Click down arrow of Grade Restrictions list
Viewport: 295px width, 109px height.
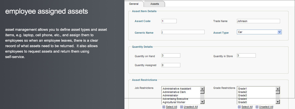(x=278, y=102)
